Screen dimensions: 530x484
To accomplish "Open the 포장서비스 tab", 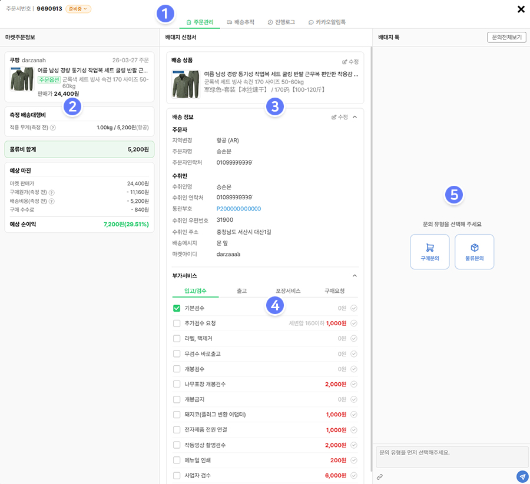I will (288, 291).
